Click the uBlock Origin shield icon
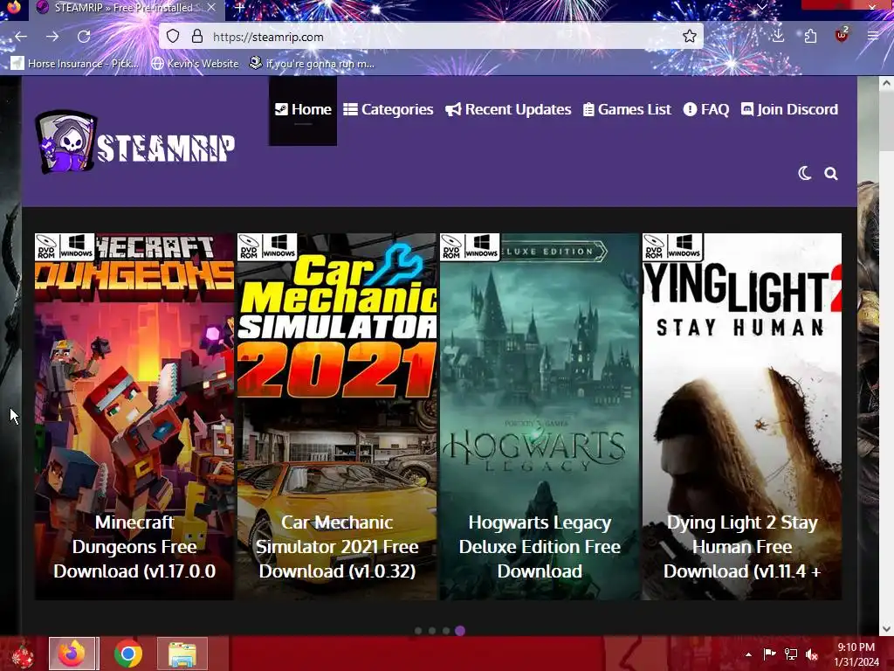 pyautogui.click(x=842, y=35)
